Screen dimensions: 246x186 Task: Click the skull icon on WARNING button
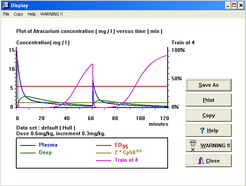pyautogui.click(x=193, y=145)
